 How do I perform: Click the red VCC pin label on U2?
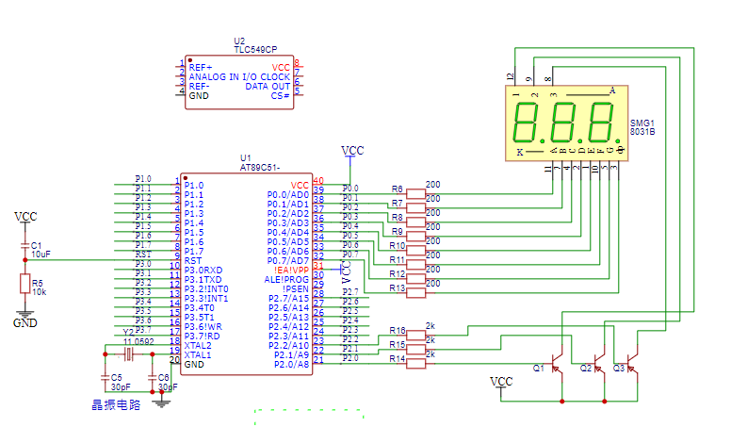click(x=281, y=68)
